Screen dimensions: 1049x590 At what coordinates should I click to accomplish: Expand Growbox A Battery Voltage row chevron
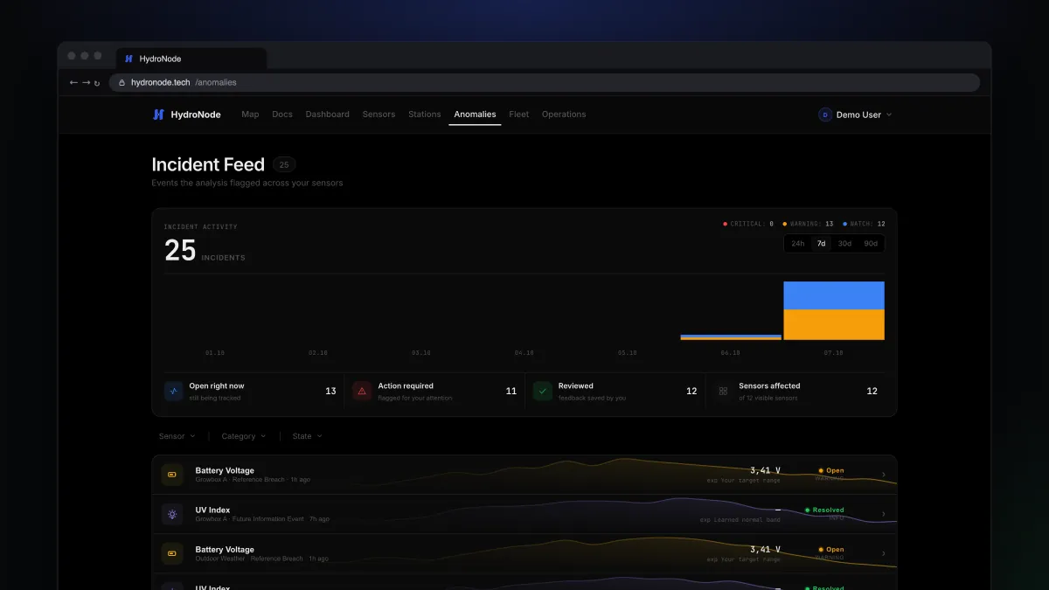click(x=883, y=475)
